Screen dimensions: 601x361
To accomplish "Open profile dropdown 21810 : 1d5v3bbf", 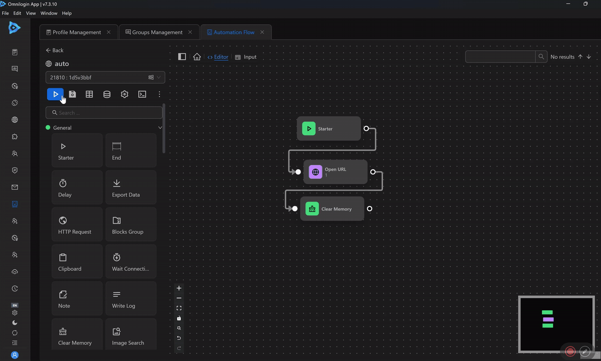I will tap(105, 78).
